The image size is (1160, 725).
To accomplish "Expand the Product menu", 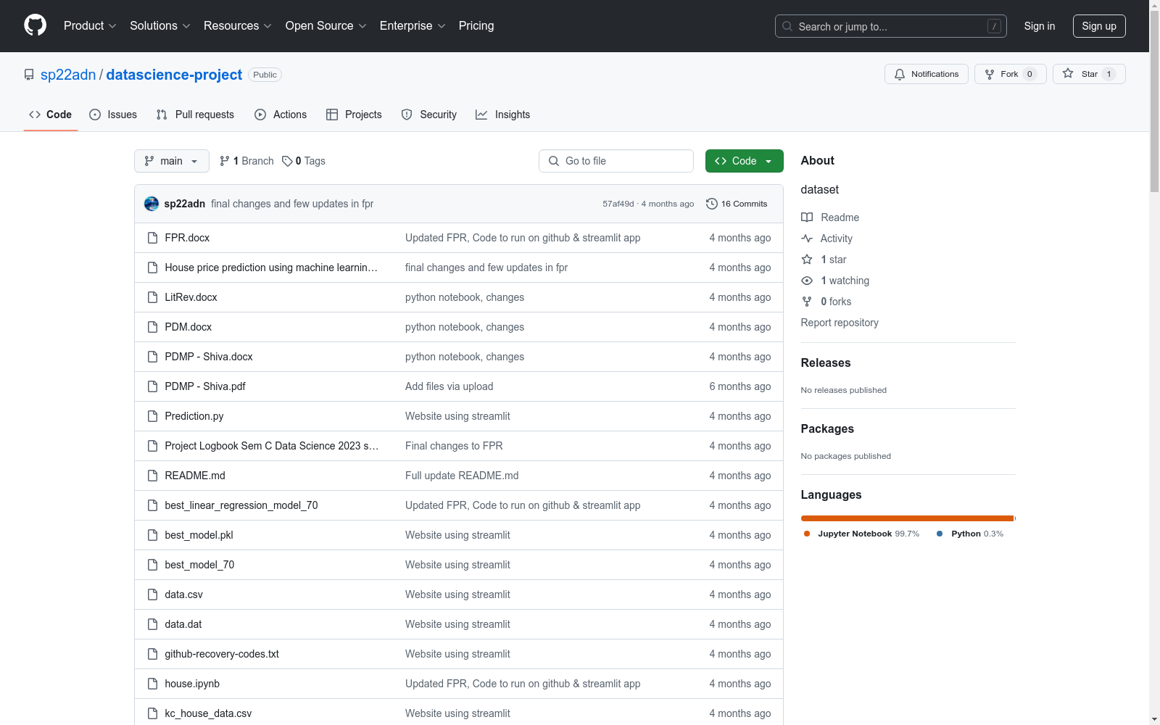I will coord(90,26).
